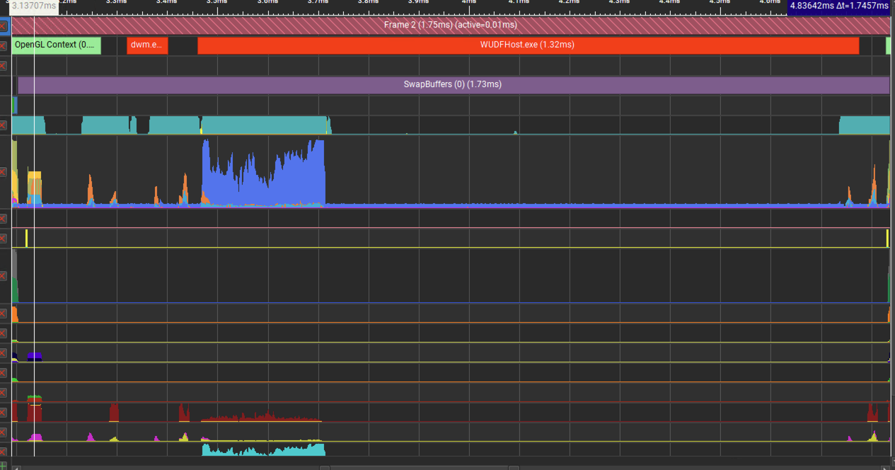Select the WUDFHost.exe (1.32ms) block
Image resolution: width=895 pixels, height=470 pixels.
528,45
